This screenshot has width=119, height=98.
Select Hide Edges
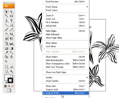tap(66, 31)
